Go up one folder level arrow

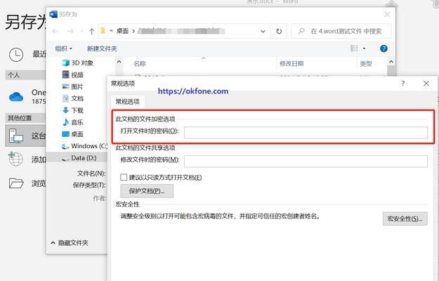(91, 32)
